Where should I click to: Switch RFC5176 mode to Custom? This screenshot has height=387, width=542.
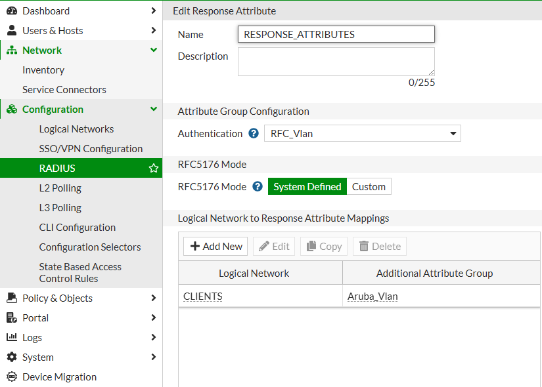[x=369, y=186]
